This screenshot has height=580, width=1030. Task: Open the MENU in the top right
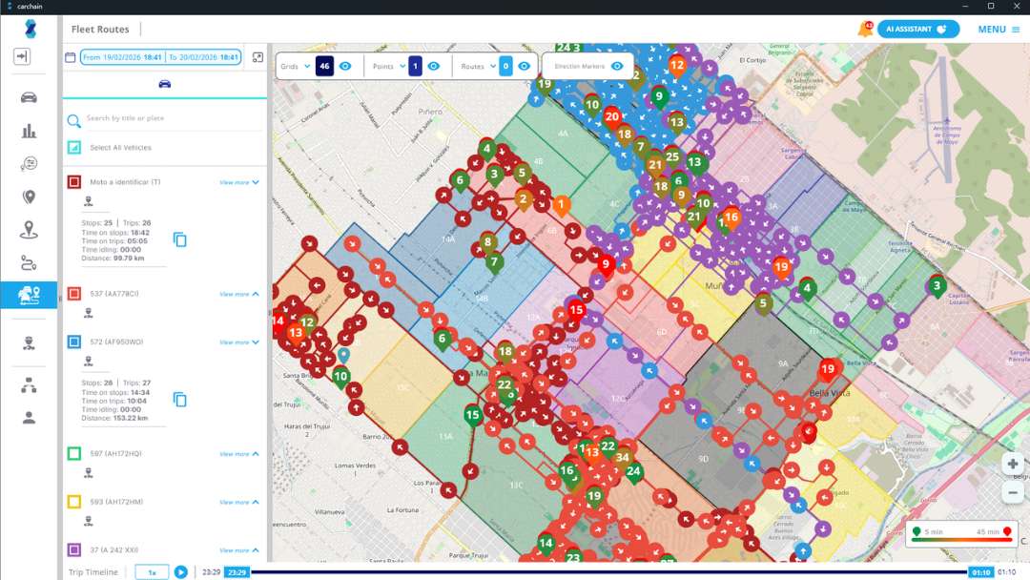click(991, 29)
